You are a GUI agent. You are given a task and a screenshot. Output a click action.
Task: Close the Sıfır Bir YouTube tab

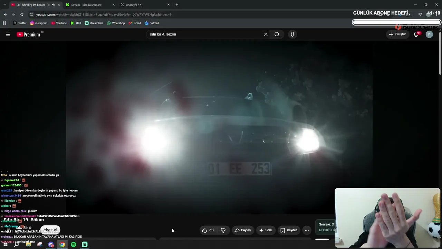coord(59,5)
